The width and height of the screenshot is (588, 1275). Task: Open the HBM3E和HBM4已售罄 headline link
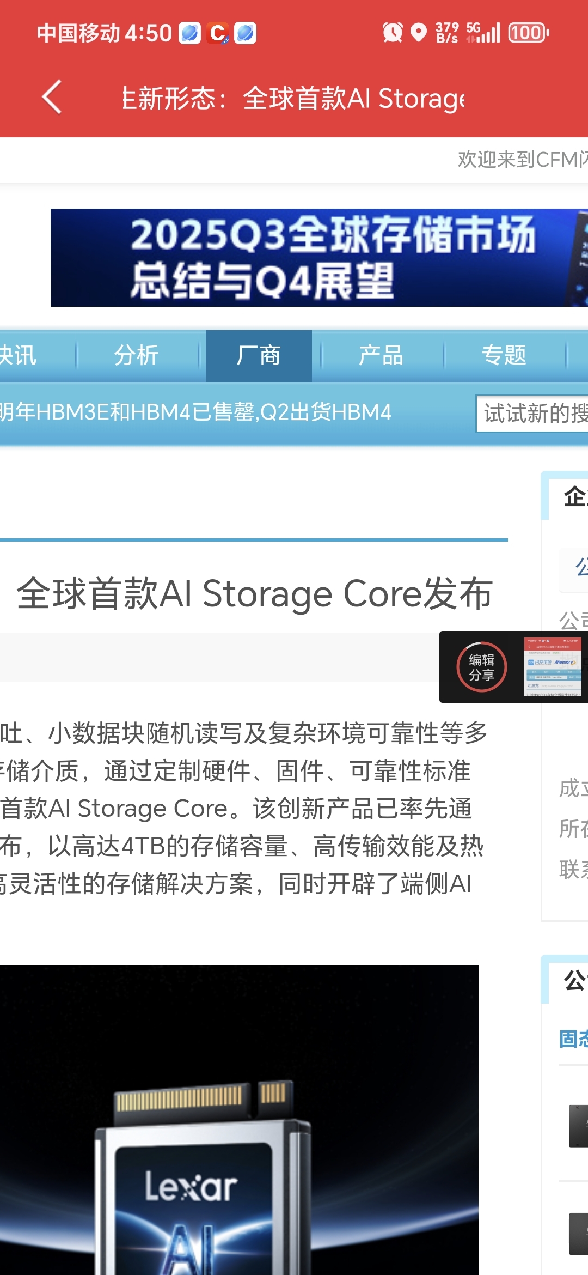pyautogui.click(x=195, y=412)
